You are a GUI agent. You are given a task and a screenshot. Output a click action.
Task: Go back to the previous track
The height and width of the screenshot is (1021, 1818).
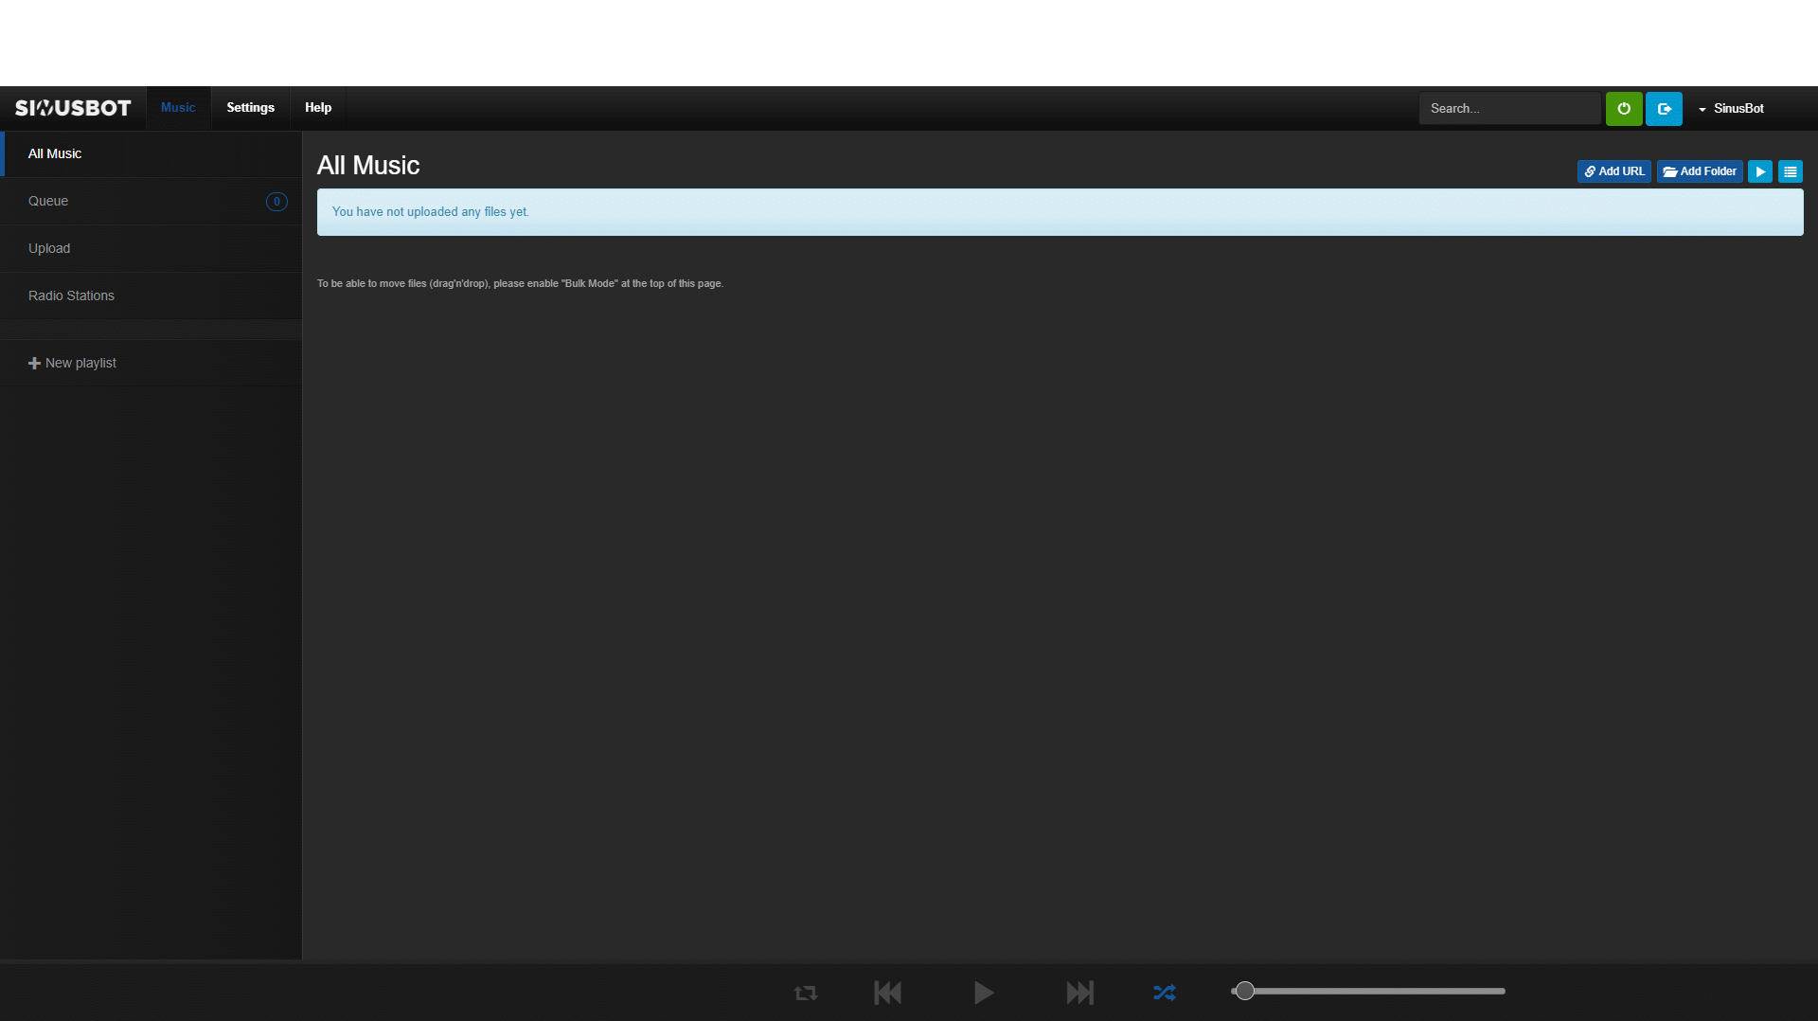(x=887, y=992)
